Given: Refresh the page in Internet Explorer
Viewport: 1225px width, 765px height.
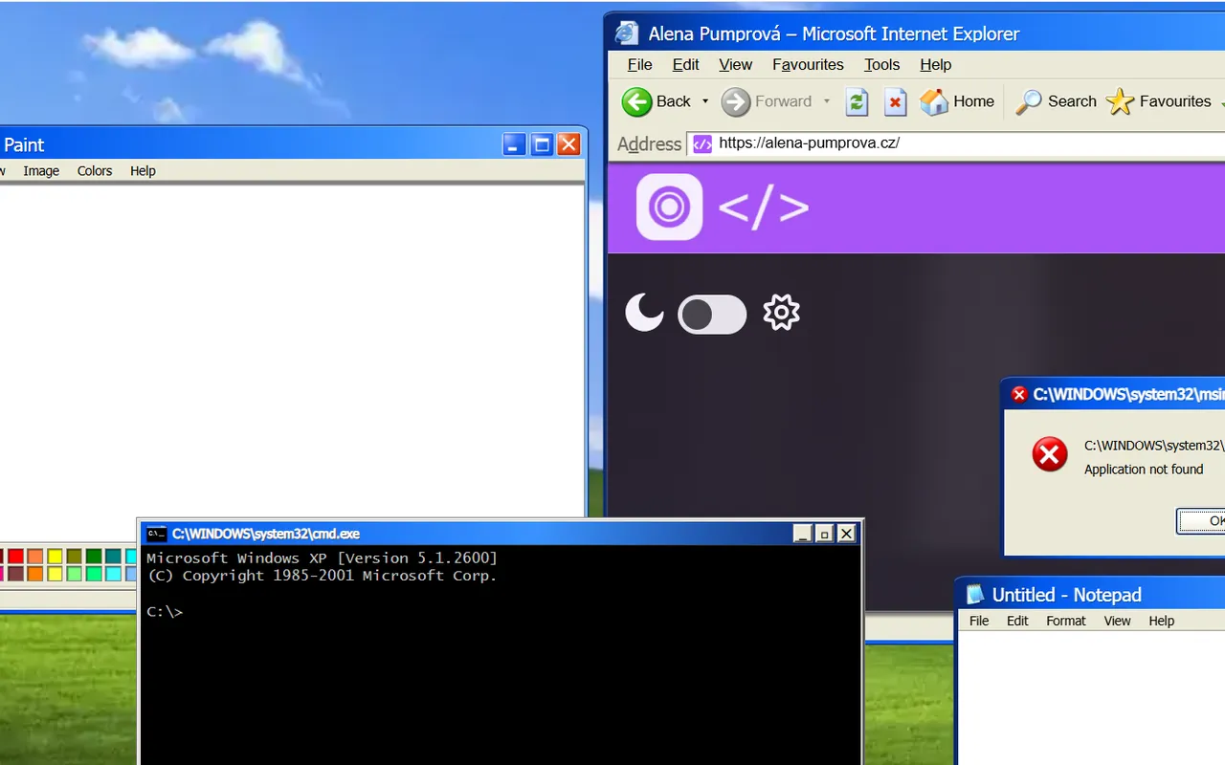Looking at the screenshot, I should pos(857,101).
